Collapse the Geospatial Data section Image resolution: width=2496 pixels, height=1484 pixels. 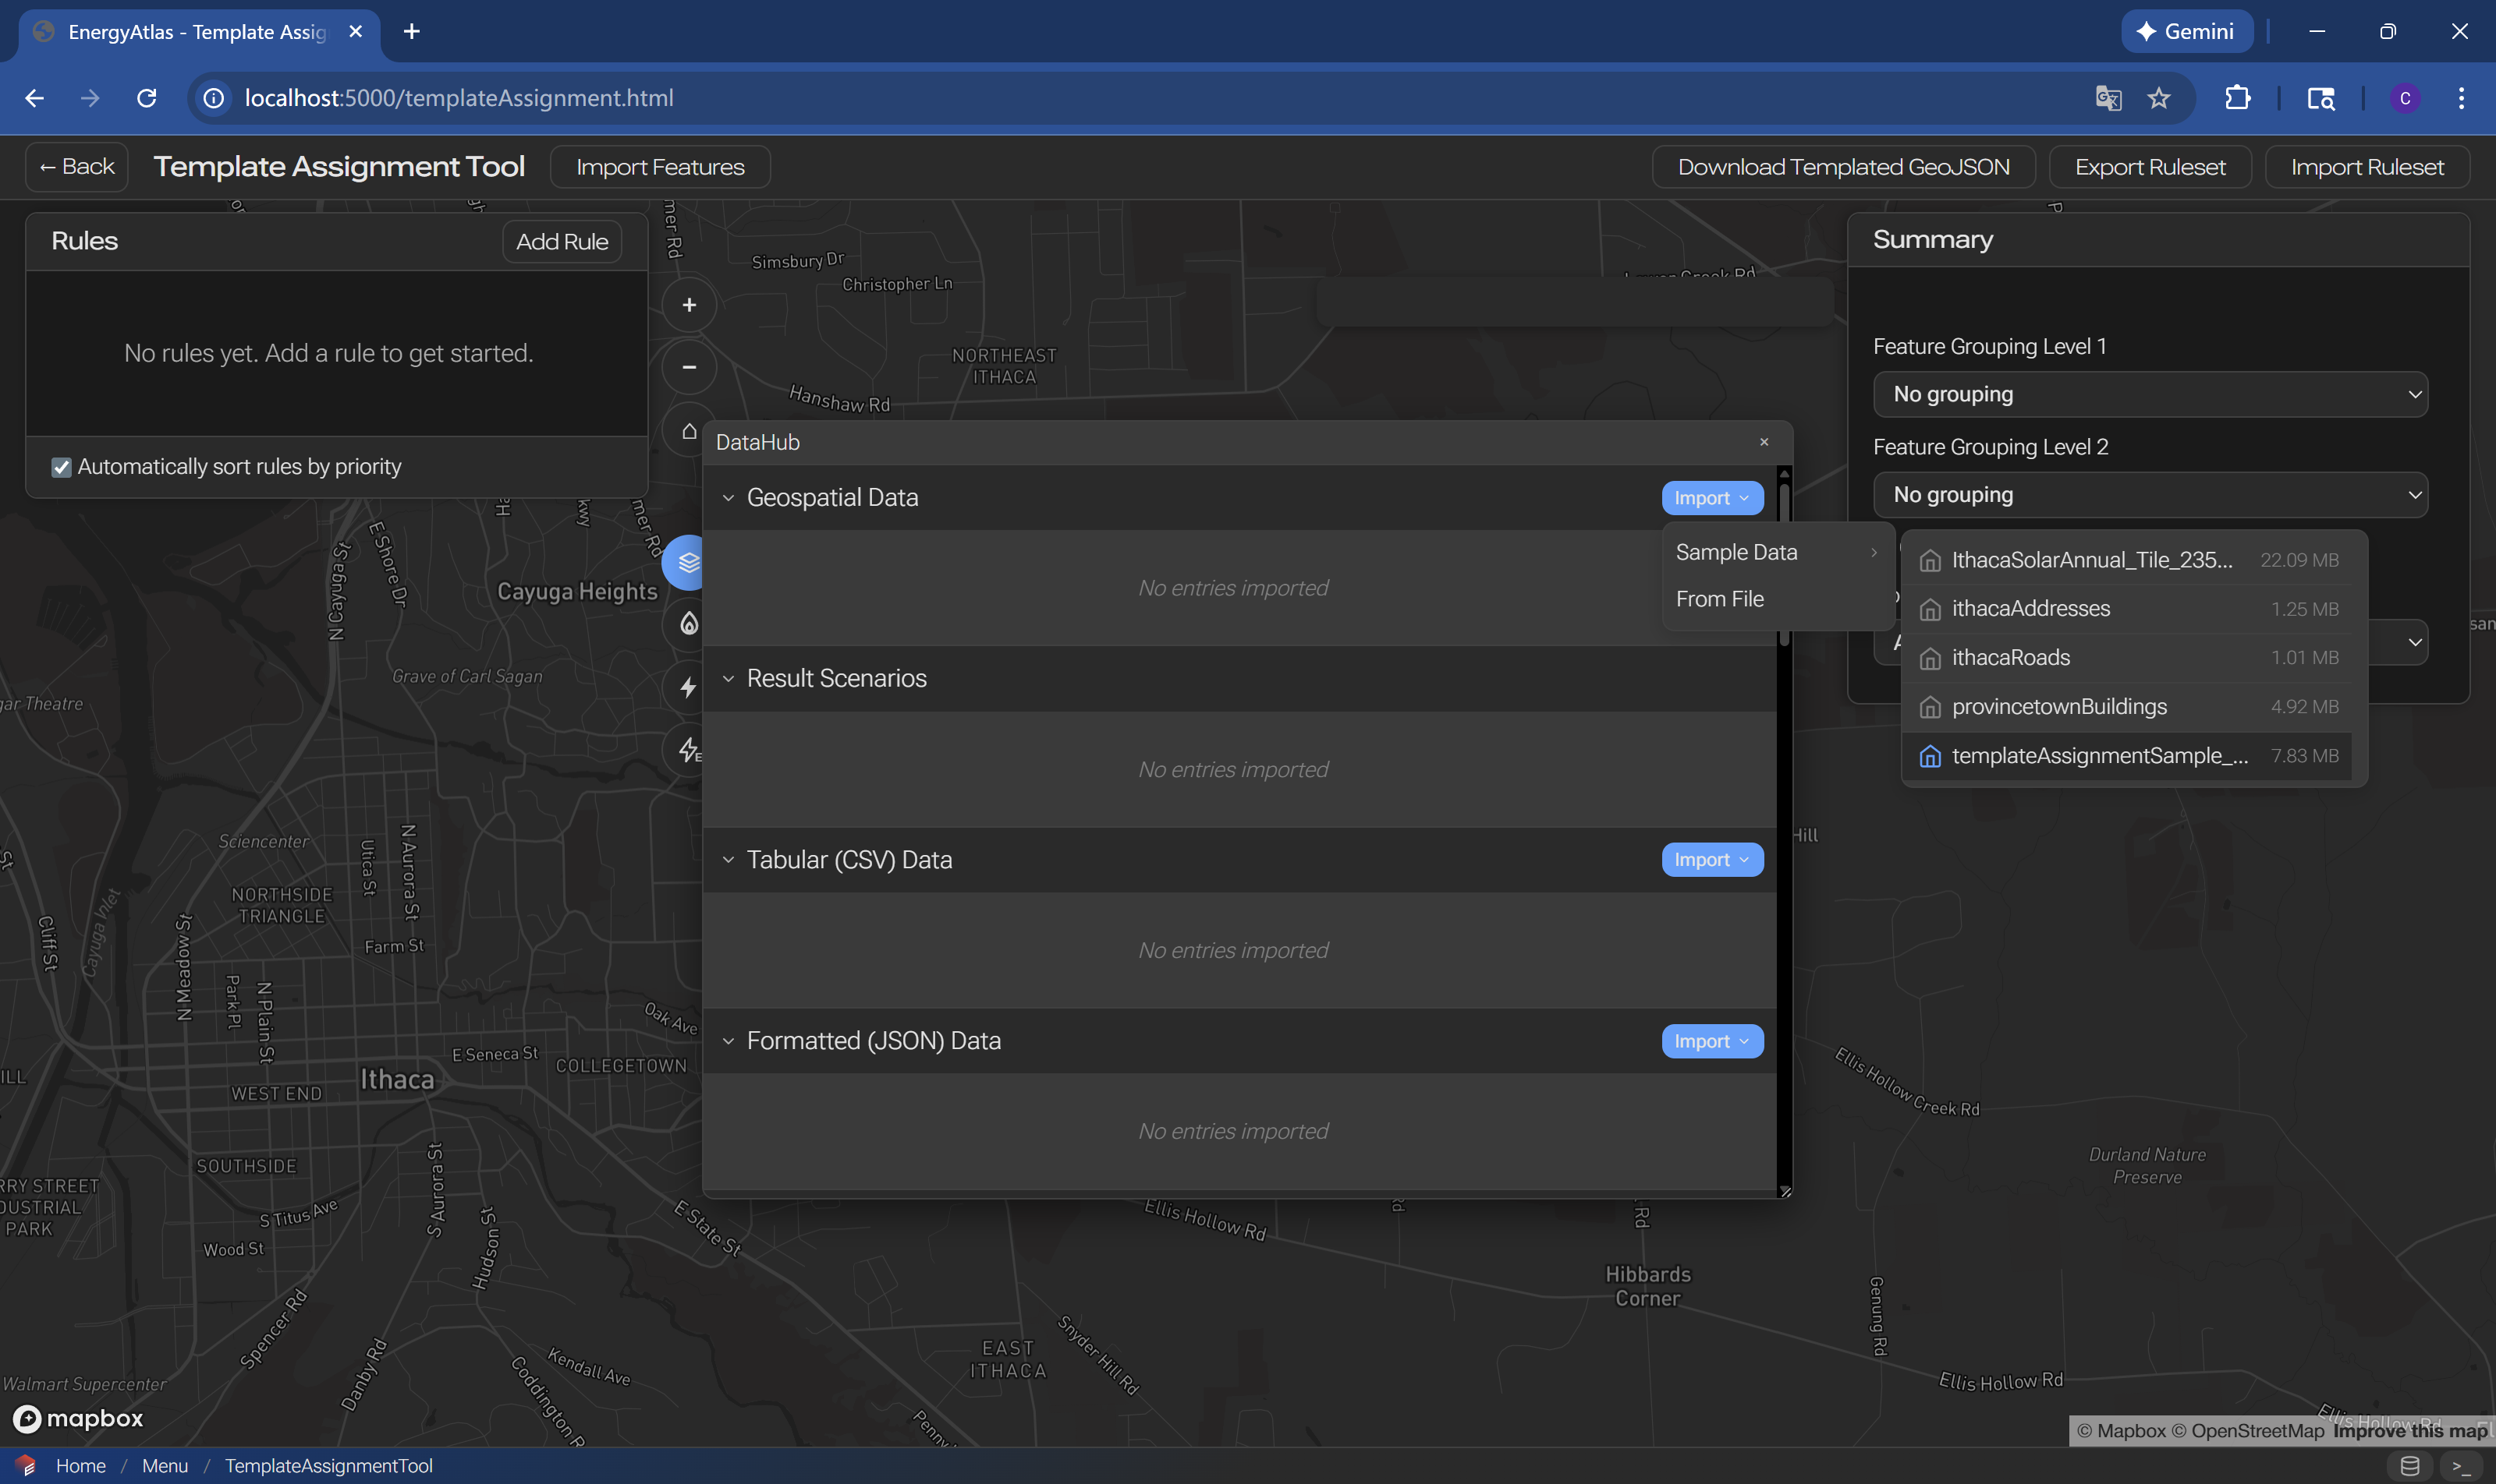(728, 498)
